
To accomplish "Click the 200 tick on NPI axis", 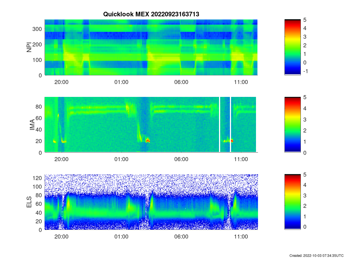I will point(38,44).
